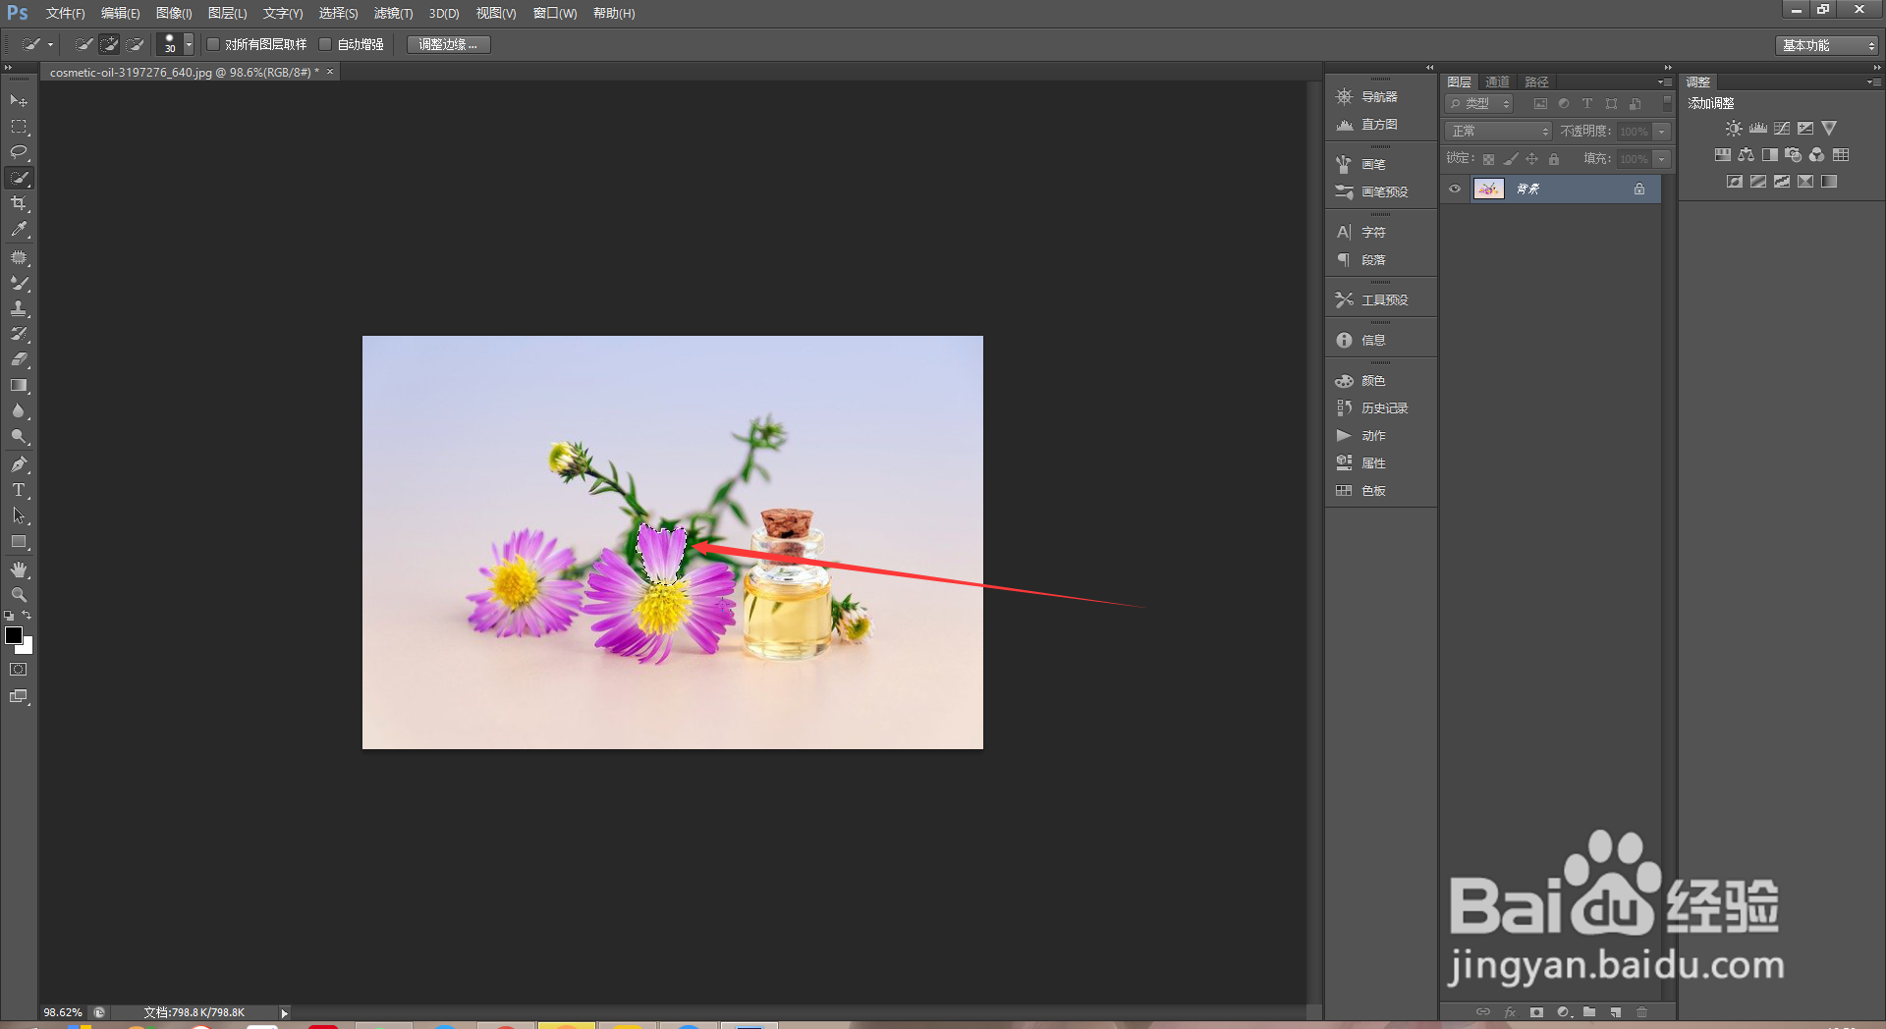Open the Navigator panel (导航器)

click(x=1379, y=96)
